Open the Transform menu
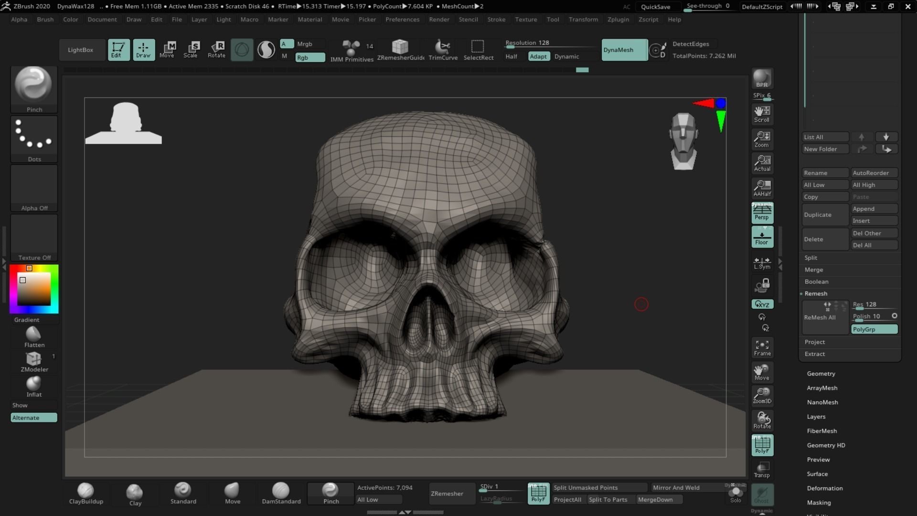 (x=583, y=20)
